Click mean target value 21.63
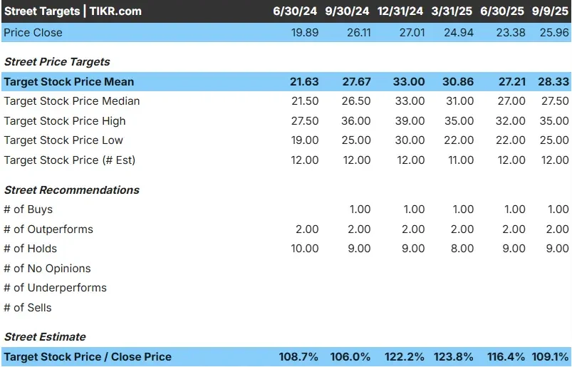Viewport: 572px width, 367px height. [x=304, y=82]
